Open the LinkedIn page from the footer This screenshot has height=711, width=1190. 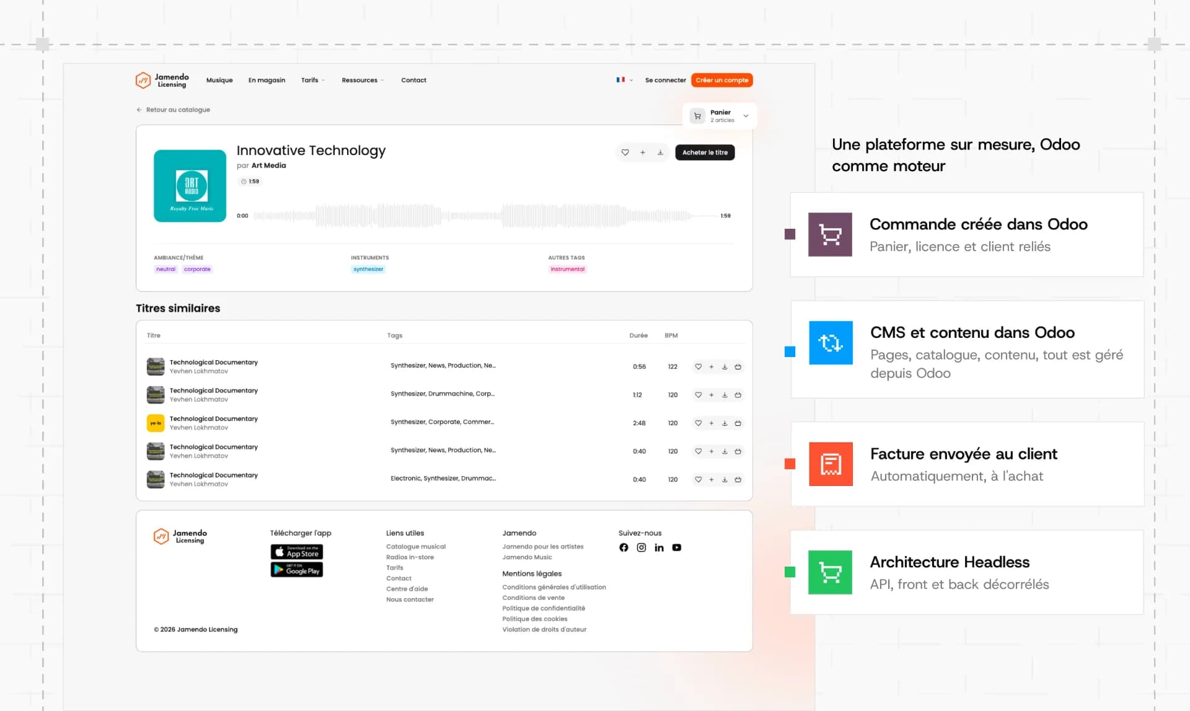click(x=659, y=547)
